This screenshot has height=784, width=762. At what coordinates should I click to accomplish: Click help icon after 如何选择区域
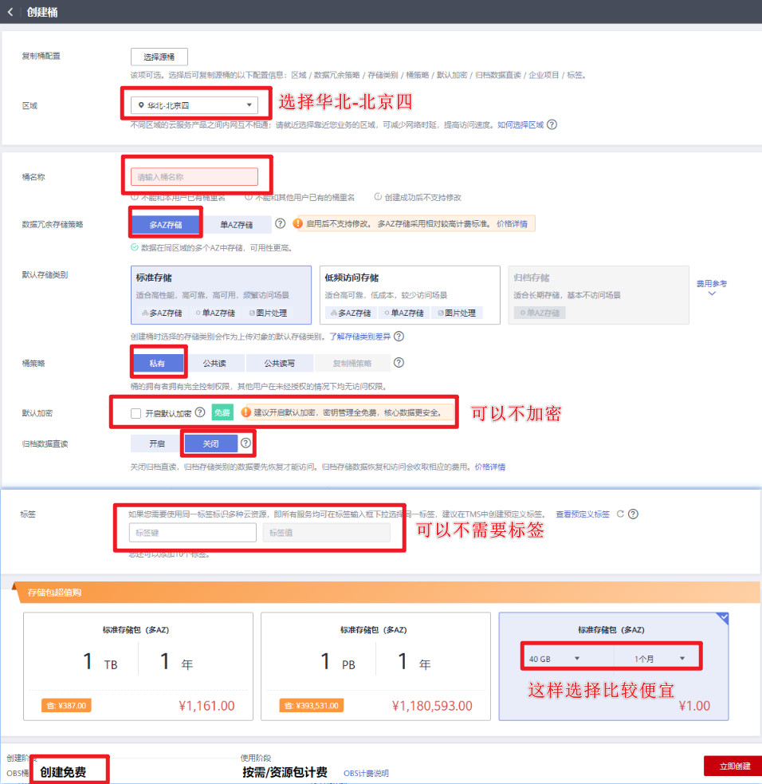552,124
